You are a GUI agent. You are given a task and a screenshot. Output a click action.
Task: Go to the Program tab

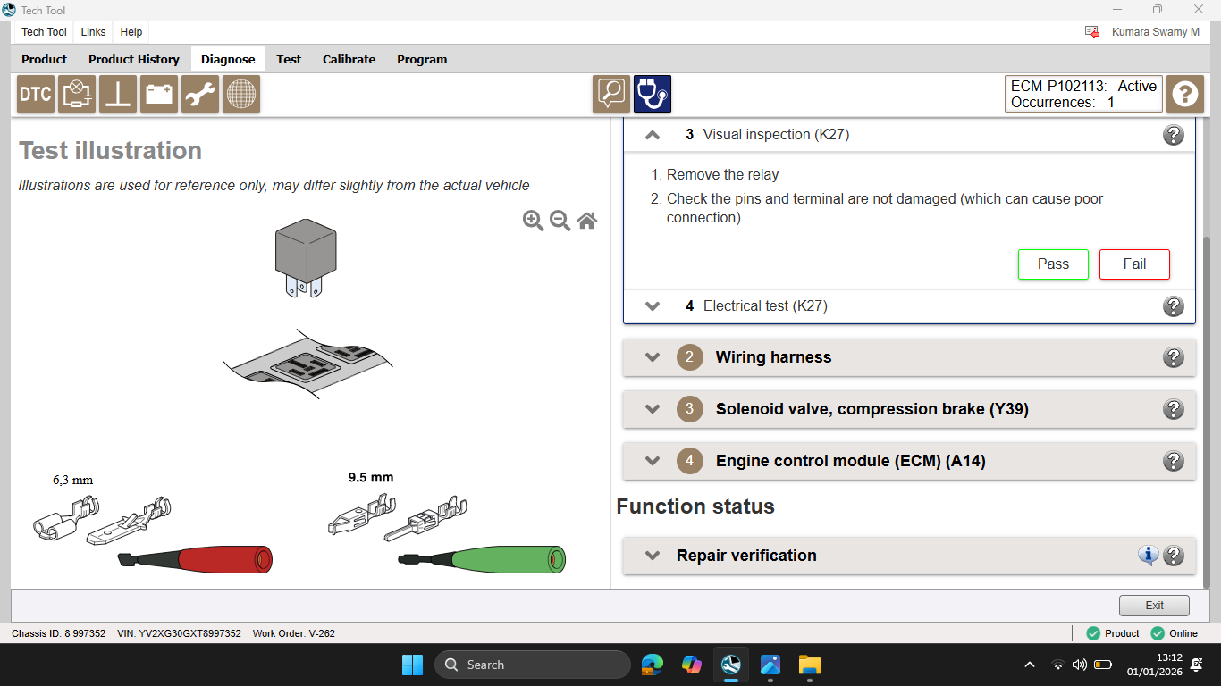click(422, 59)
